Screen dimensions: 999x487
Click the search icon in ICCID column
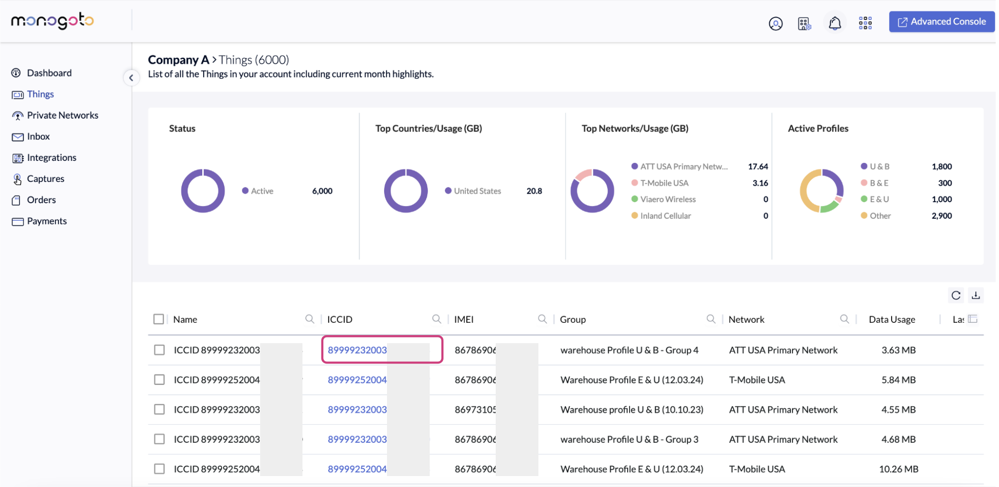tap(436, 319)
